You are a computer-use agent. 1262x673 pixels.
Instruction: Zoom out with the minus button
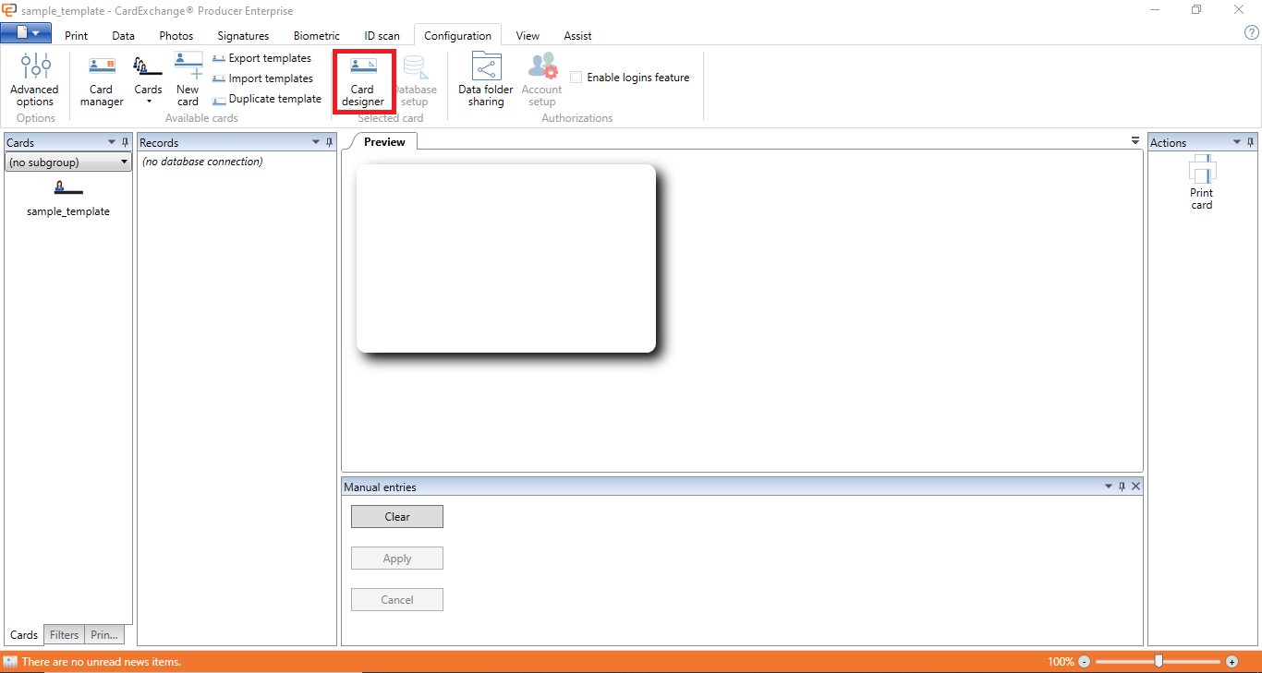[x=1085, y=662]
